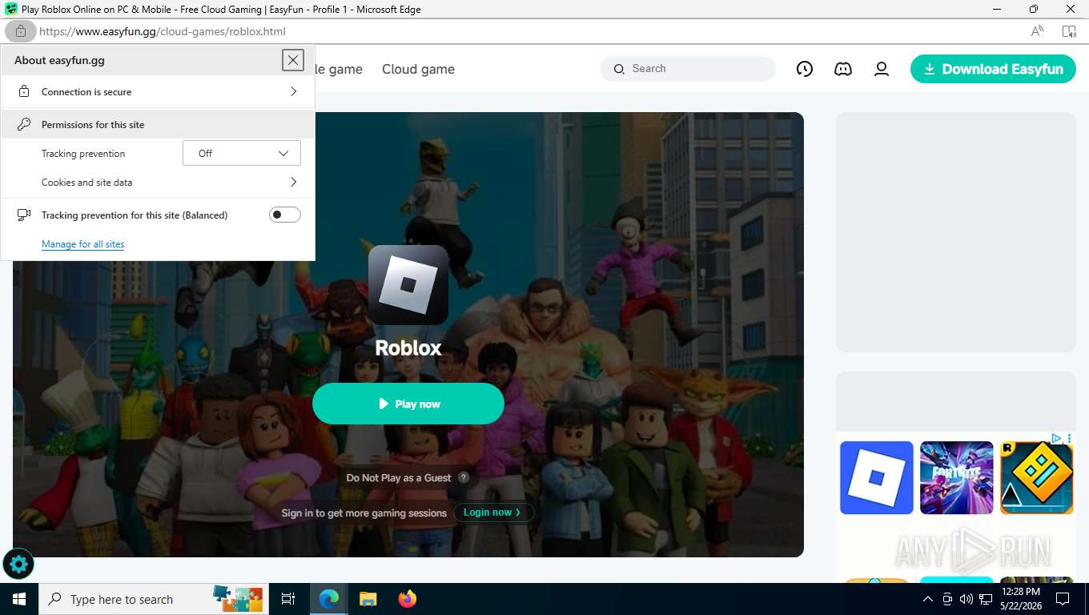Click the guest help question mark
Screen dimensions: 1089x615
pos(464,477)
